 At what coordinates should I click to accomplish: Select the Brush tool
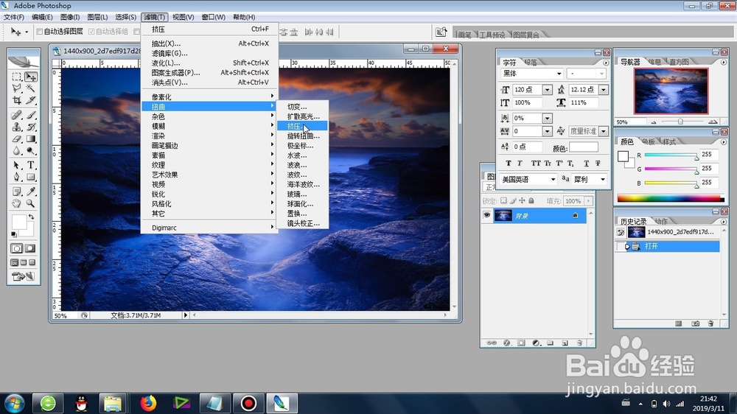pos(31,115)
